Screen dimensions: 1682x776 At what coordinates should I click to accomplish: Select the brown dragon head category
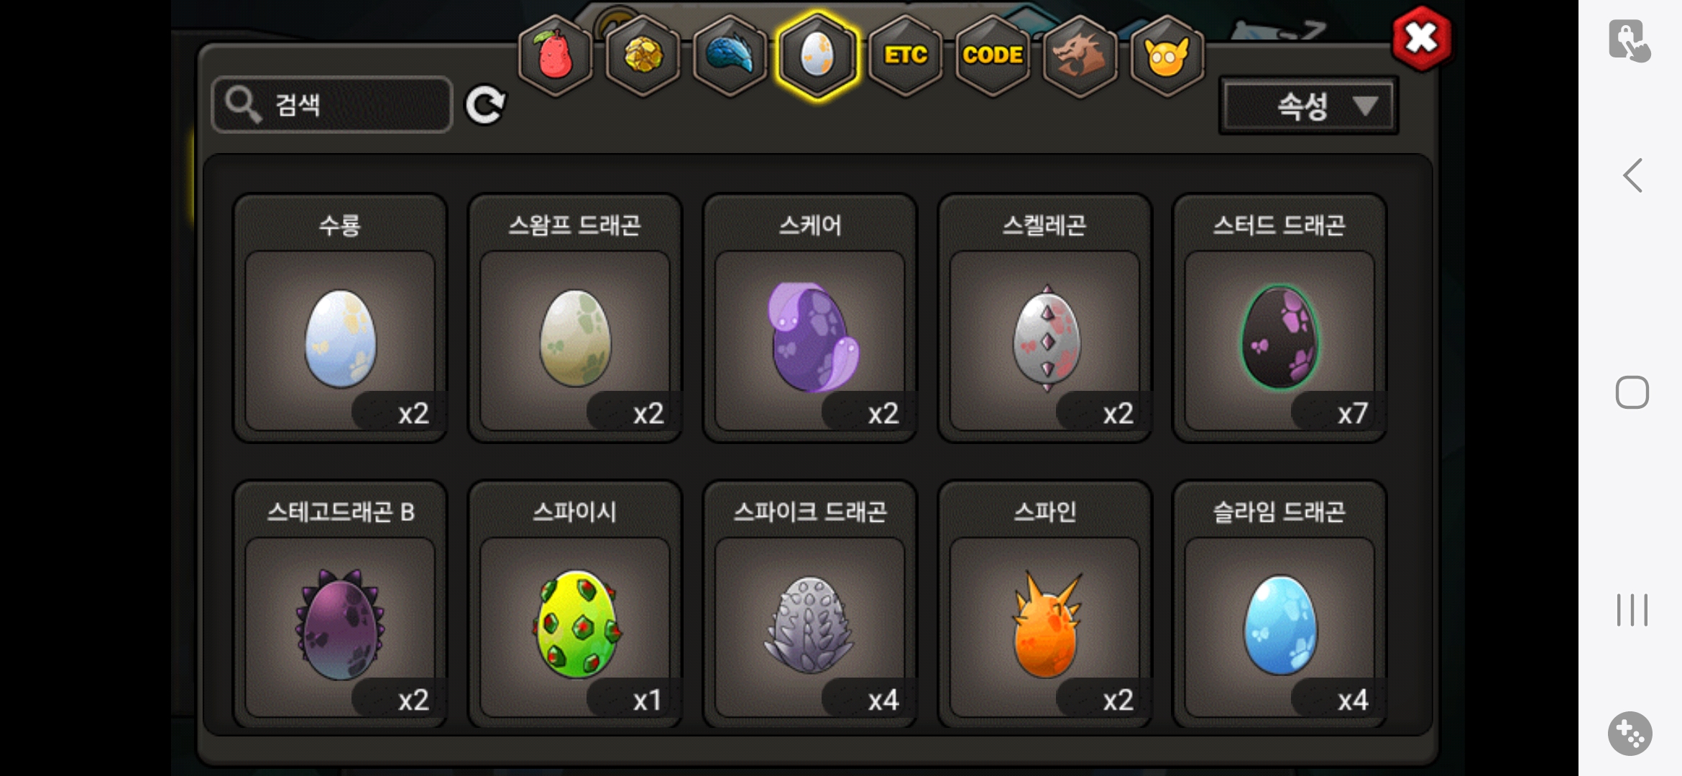1080,55
